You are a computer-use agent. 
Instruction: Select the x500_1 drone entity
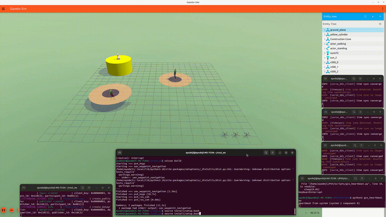click(334, 67)
